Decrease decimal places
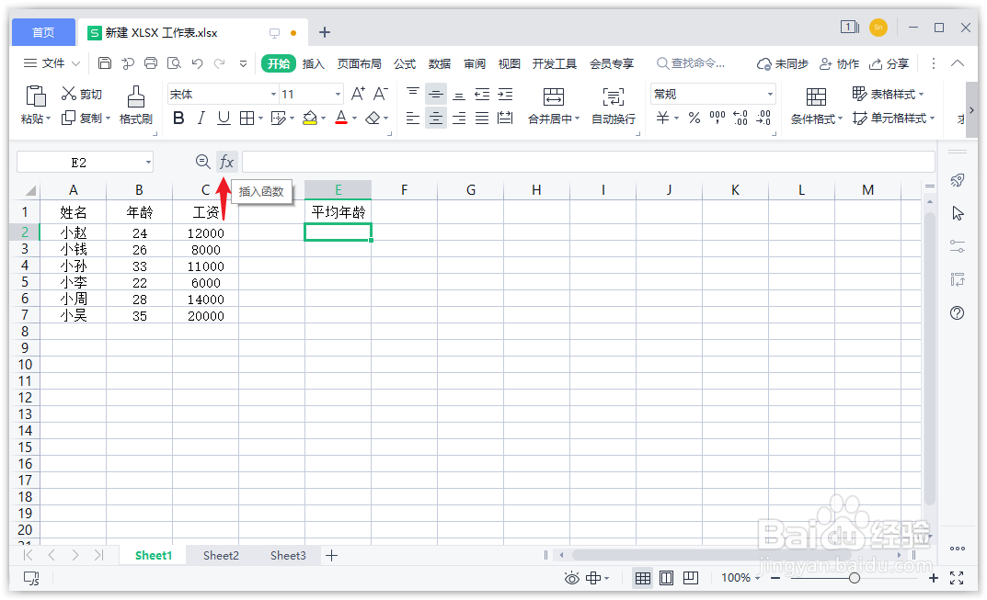987x600 pixels. [x=763, y=118]
